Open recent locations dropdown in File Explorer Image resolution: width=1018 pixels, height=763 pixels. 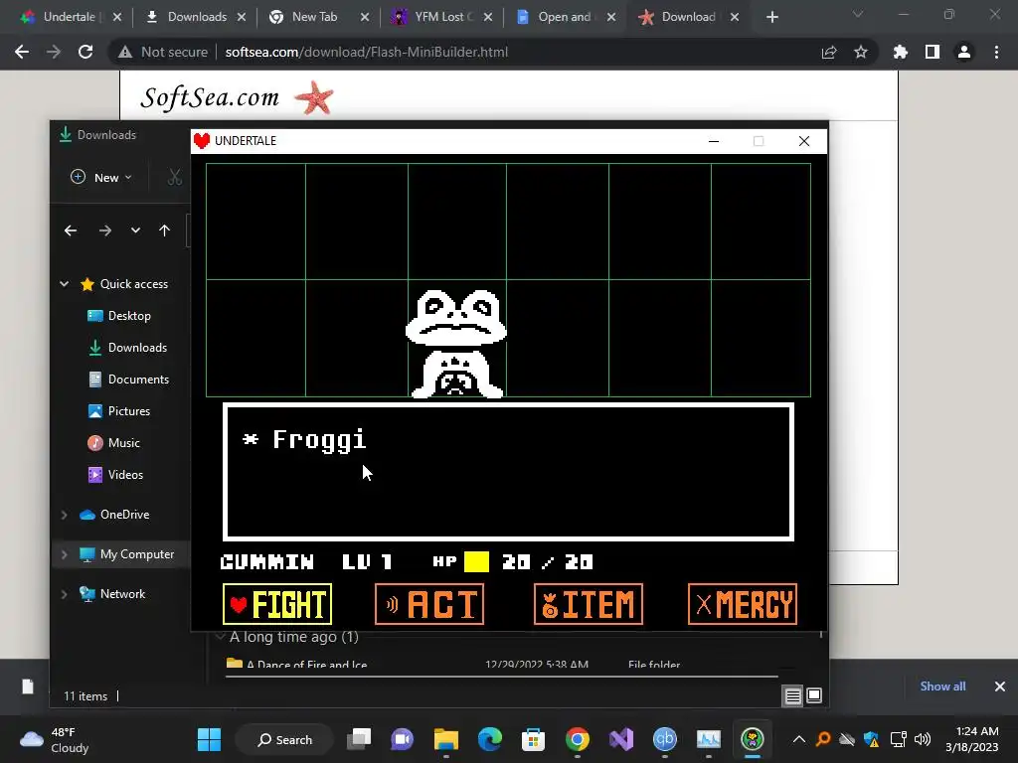[135, 230]
